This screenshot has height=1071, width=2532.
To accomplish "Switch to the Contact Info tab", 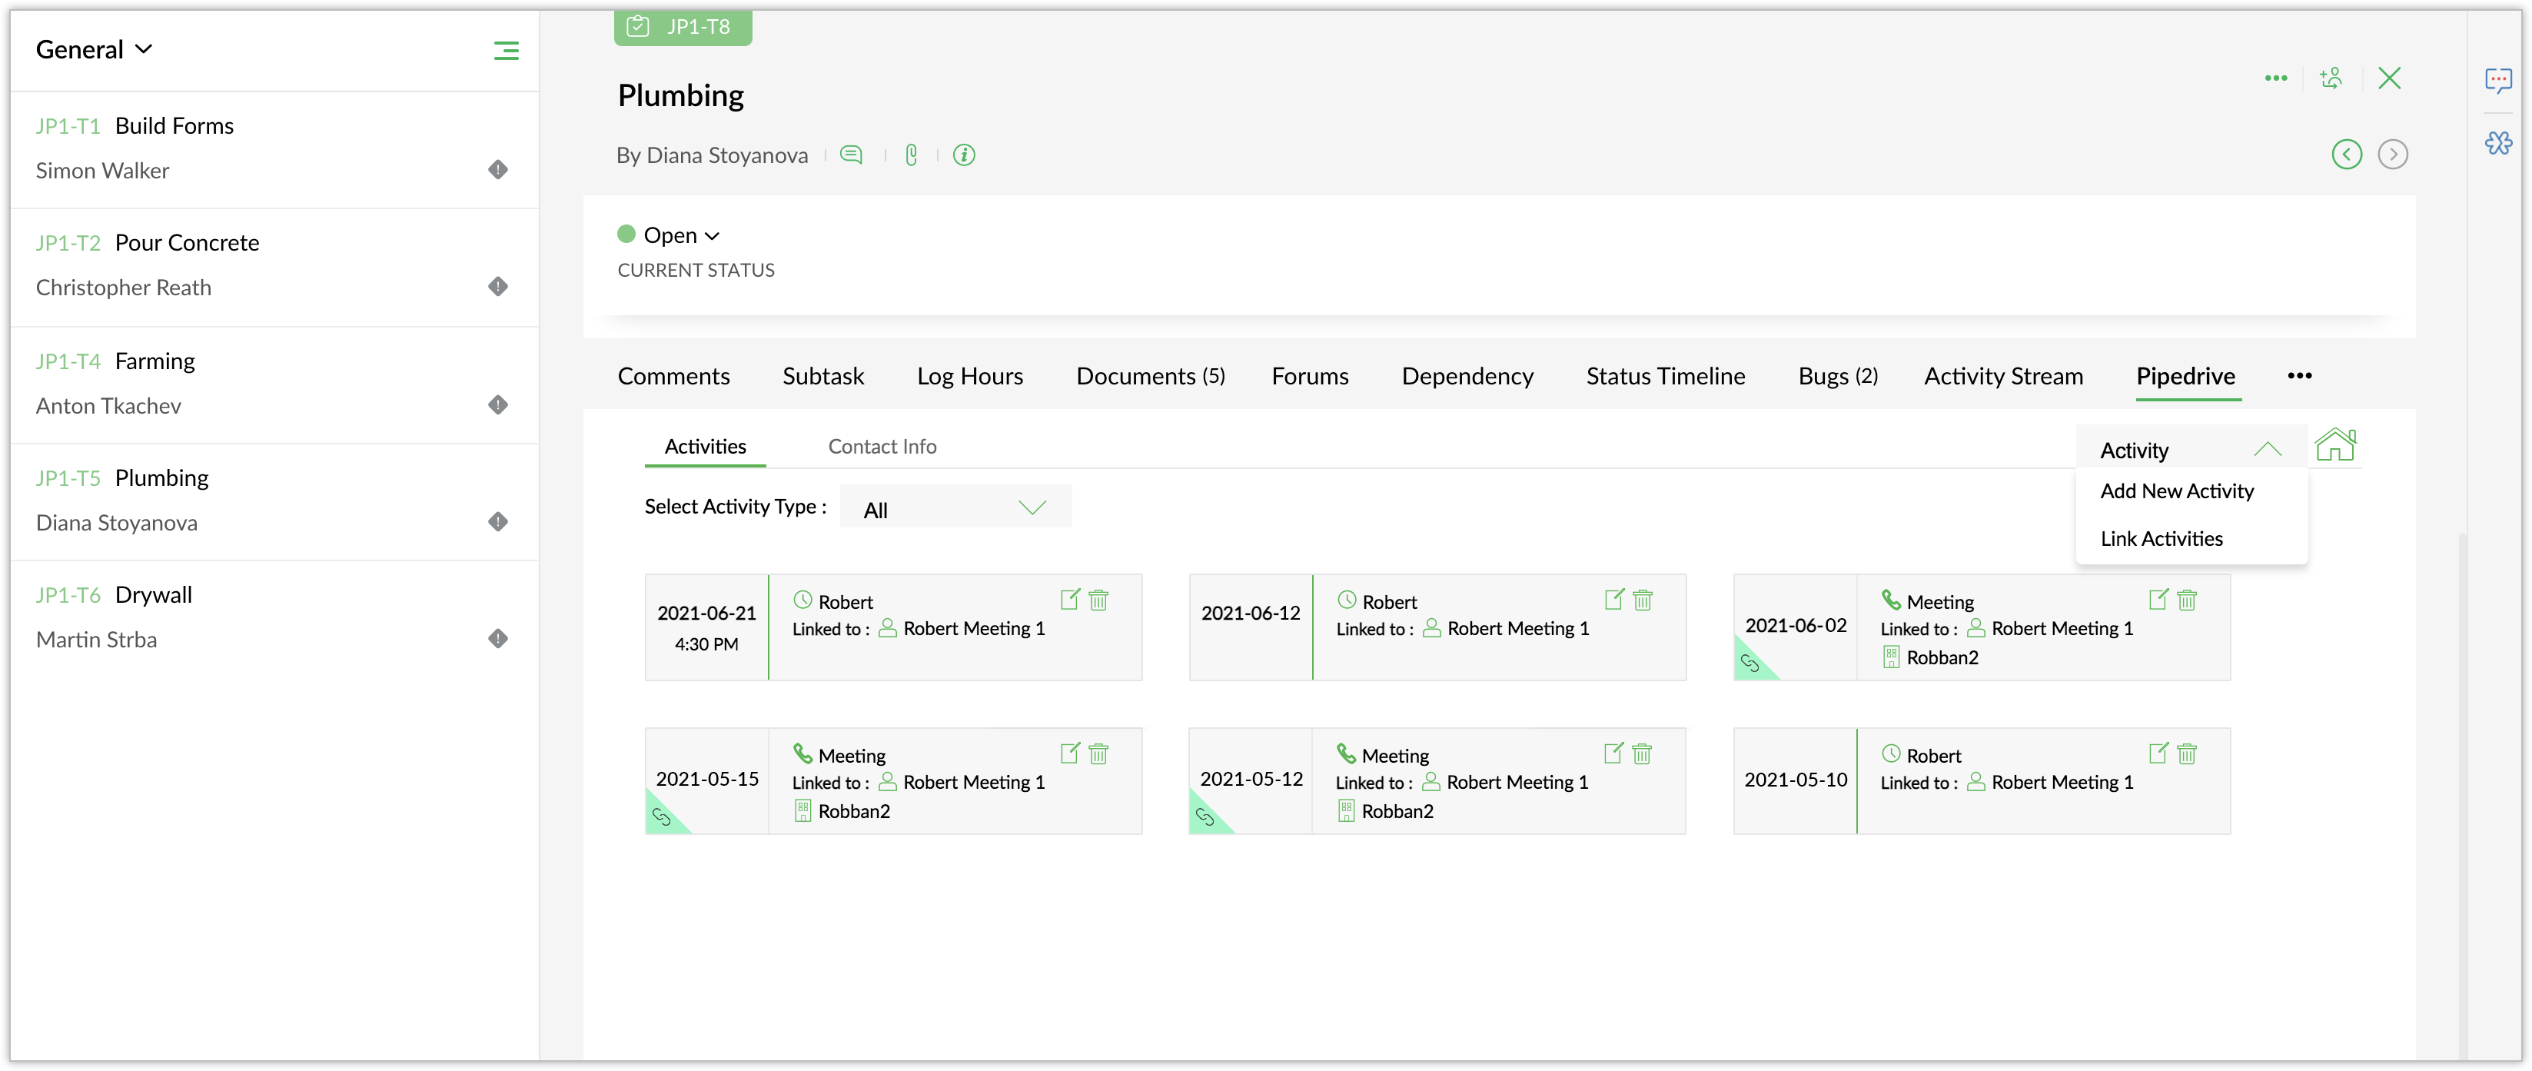I will point(882,447).
